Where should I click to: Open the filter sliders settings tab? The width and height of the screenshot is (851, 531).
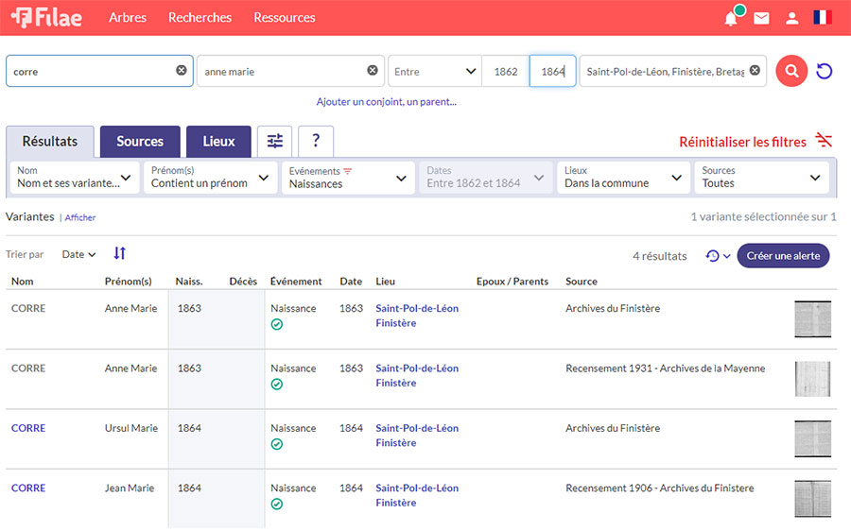pos(274,142)
